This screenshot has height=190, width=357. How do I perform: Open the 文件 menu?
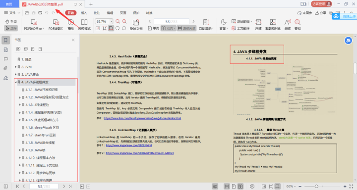(12, 13)
